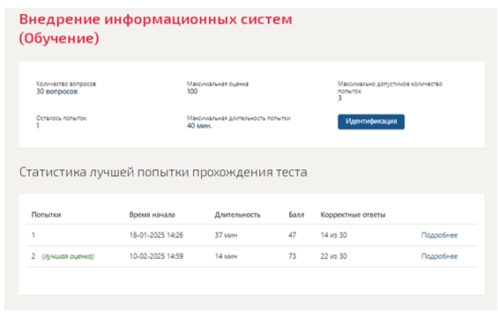Select the 30 вопросов value
The image size is (498, 325).
pos(56,92)
